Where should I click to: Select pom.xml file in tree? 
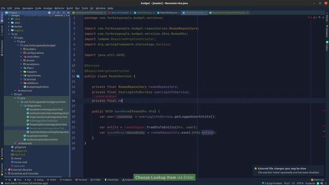[20, 166]
